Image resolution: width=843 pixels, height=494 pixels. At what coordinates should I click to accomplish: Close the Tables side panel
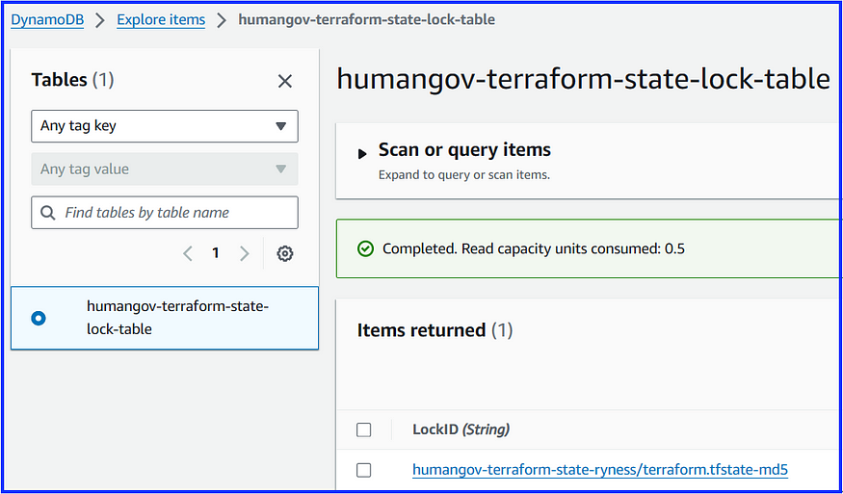click(x=285, y=81)
